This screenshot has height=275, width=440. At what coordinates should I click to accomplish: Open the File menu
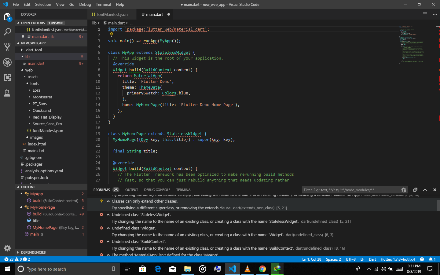pyautogui.click(x=16, y=4)
